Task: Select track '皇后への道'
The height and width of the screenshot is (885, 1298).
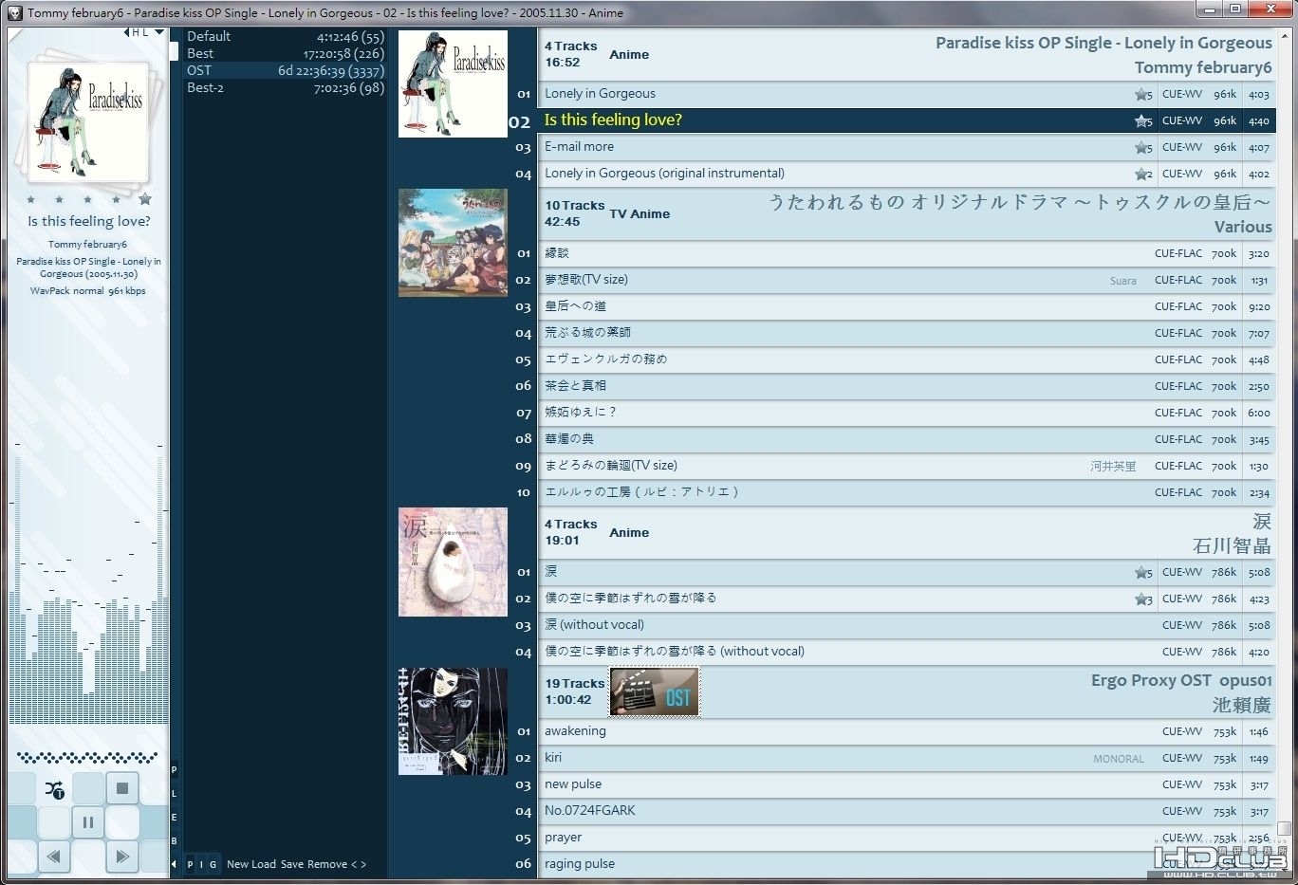Action: [906, 306]
